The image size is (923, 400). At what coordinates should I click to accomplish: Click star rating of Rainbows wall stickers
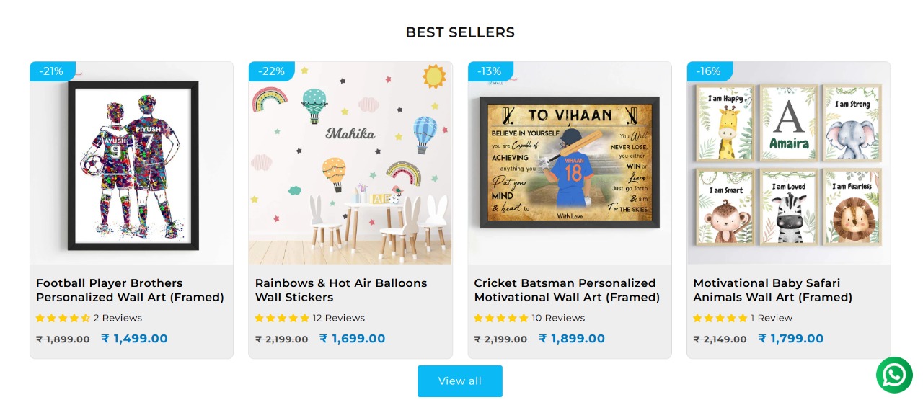coord(282,318)
